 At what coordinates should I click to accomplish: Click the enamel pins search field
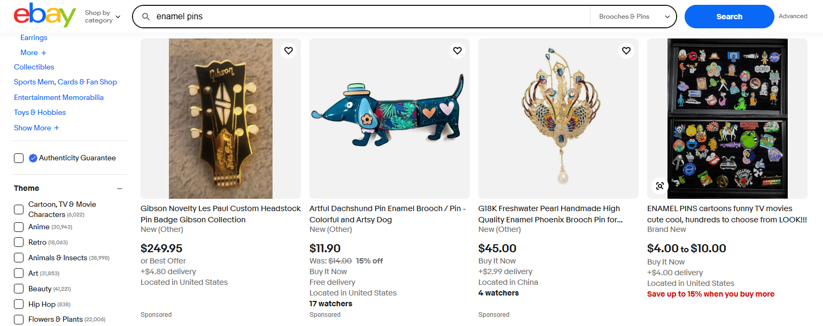369,17
